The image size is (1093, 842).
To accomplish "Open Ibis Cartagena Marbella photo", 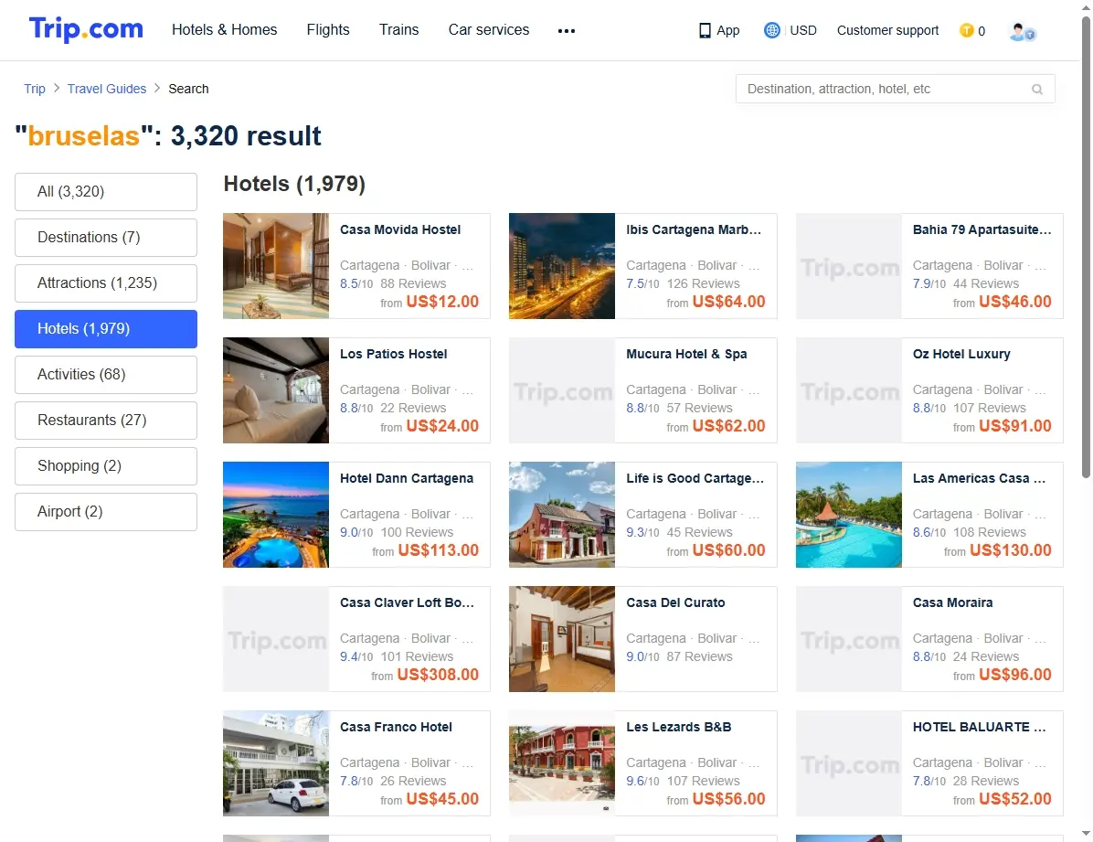I will tap(562, 266).
